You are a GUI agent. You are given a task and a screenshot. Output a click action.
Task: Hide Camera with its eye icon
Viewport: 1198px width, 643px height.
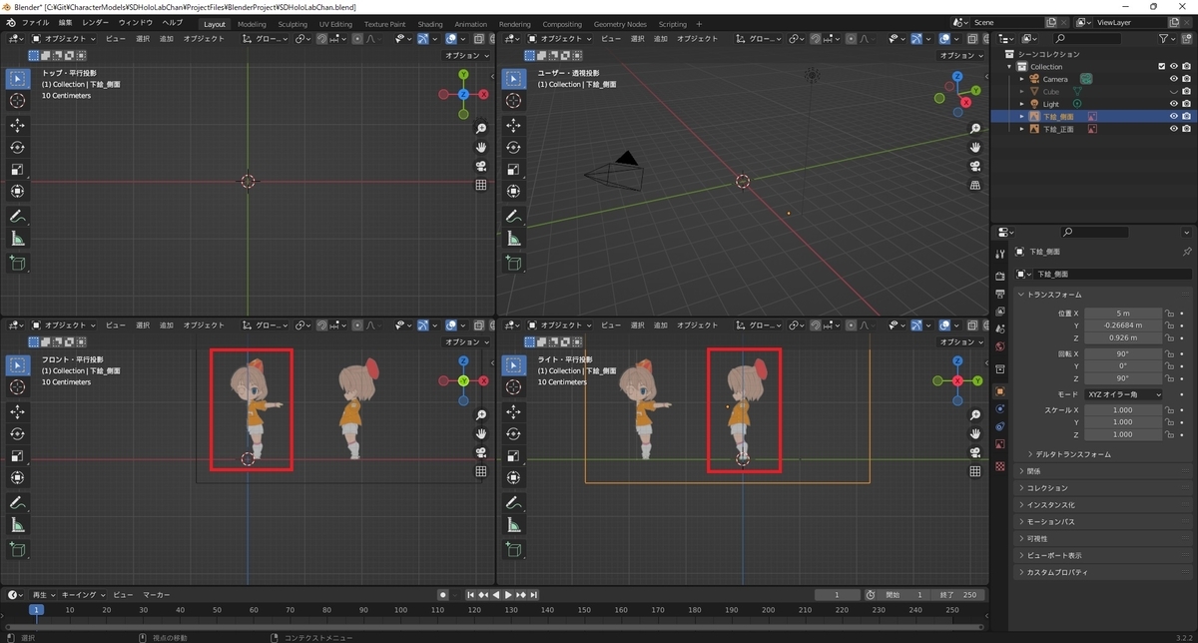tap(1174, 79)
